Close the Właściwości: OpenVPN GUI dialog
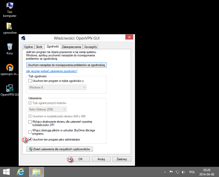Screen dimensions: 219x177 point(129,37)
